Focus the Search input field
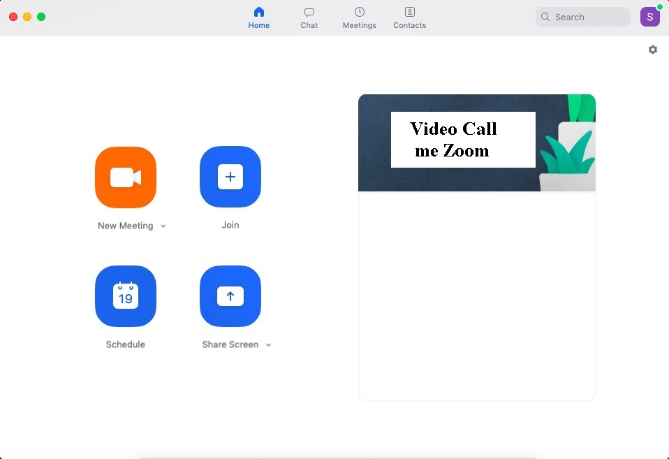Image resolution: width=669 pixels, height=459 pixels. (x=583, y=17)
